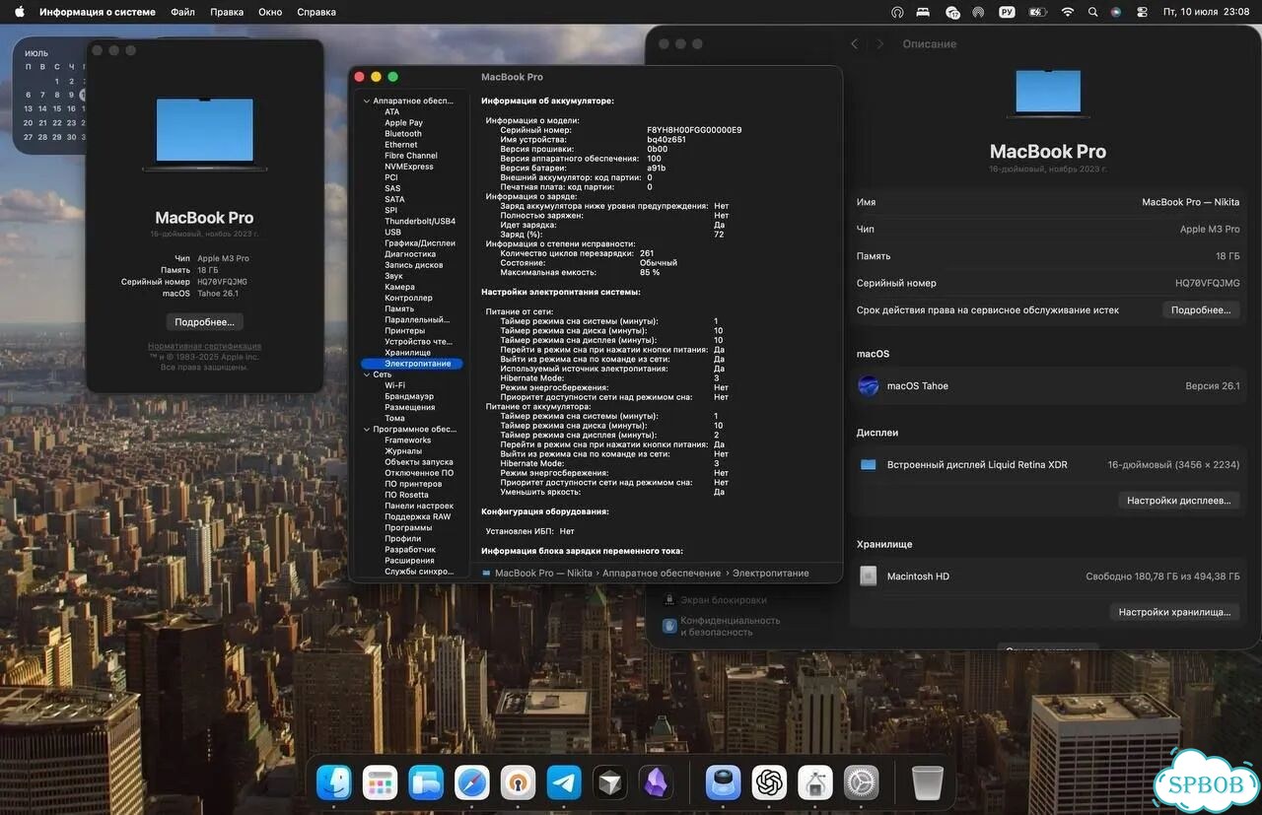
Task: Open the Нормативная сертификация link
Action: tap(205, 346)
